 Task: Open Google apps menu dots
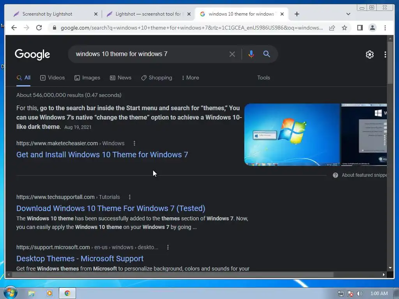point(385,55)
